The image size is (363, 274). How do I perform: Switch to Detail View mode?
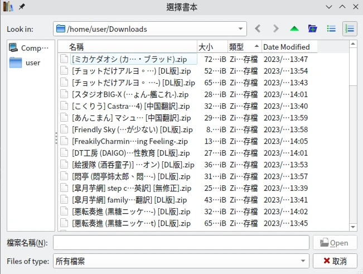click(x=350, y=28)
